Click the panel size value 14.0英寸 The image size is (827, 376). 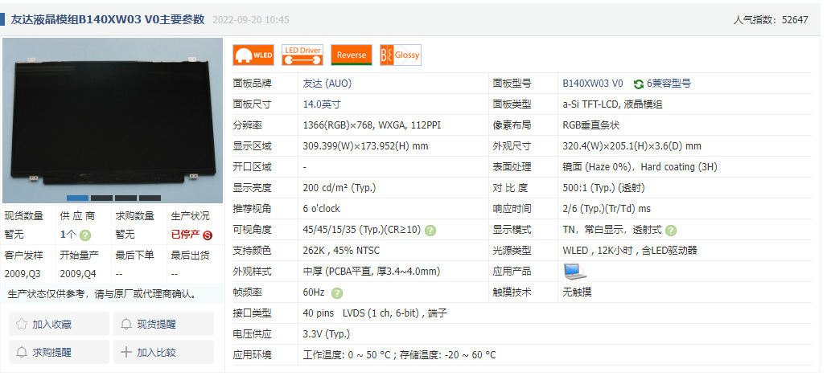coord(322,104)
